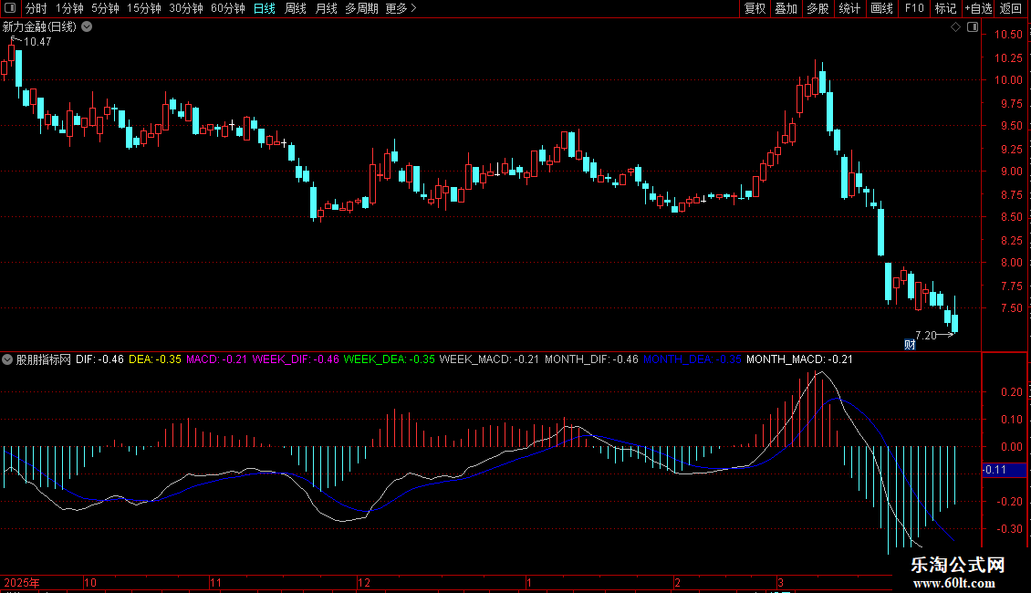Click month 1 marker on time axis
Image resolution: width=1031 pixels, height=593 pixels.
coord(529,583)
